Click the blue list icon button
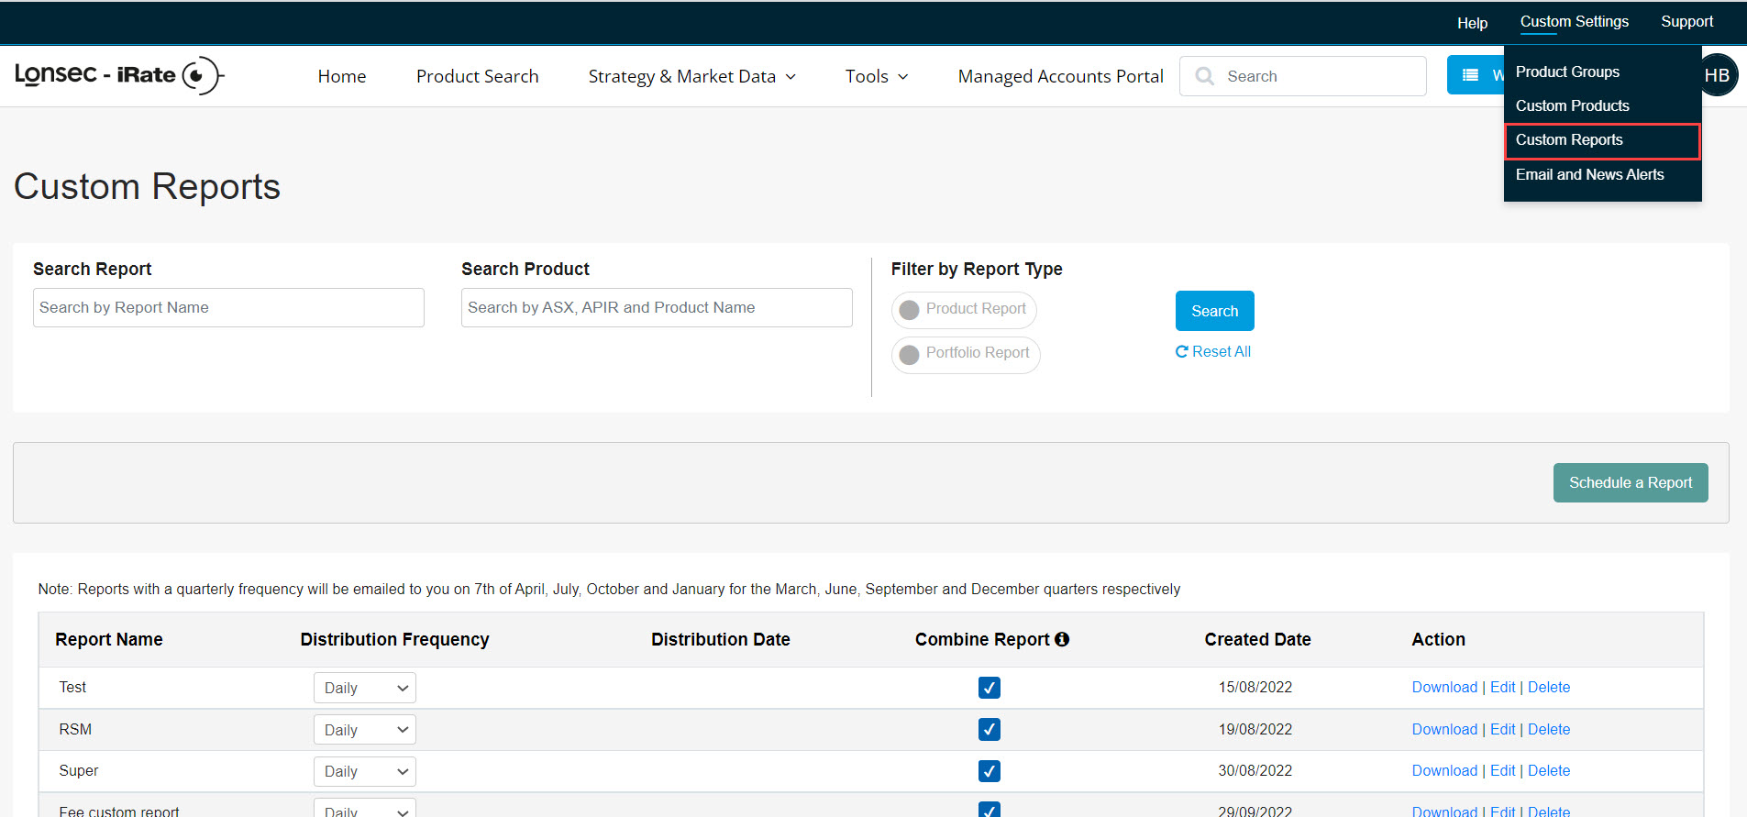The image size is (1747, 817). point(1471,75)
